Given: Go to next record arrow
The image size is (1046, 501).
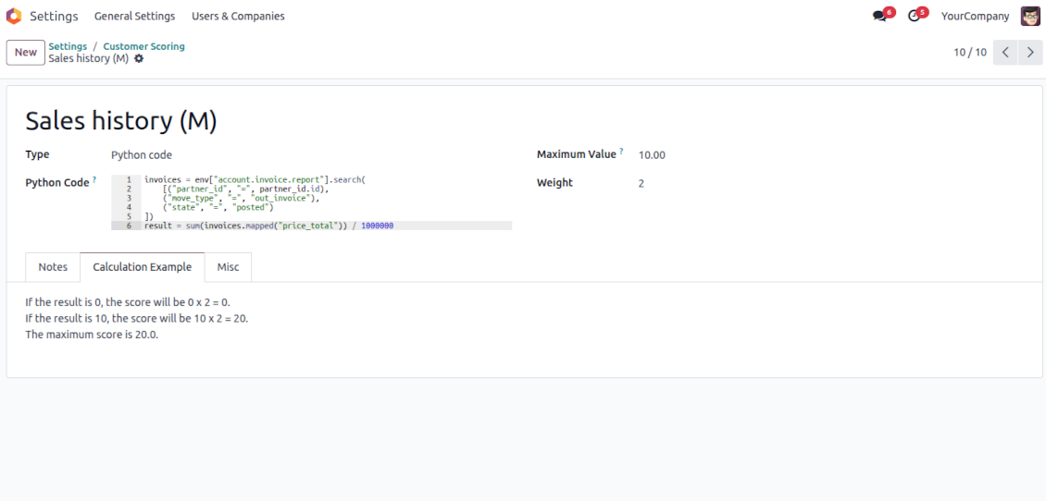Looking at the screenshot, I should click(1030, 53).
